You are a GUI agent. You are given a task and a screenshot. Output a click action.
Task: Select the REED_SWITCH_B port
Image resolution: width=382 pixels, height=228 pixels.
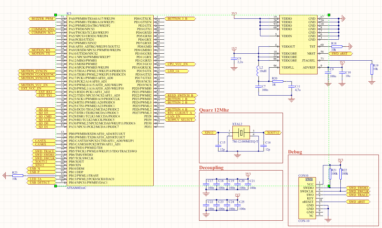pos(180,95)
